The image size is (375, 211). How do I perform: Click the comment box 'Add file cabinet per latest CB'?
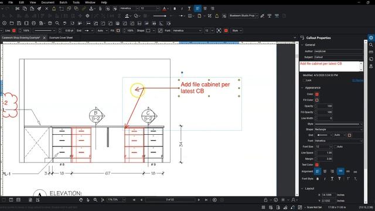331,66
